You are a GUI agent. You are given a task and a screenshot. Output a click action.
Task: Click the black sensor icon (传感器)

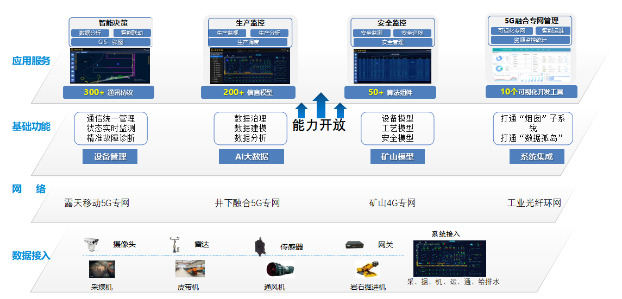point(260,246)
